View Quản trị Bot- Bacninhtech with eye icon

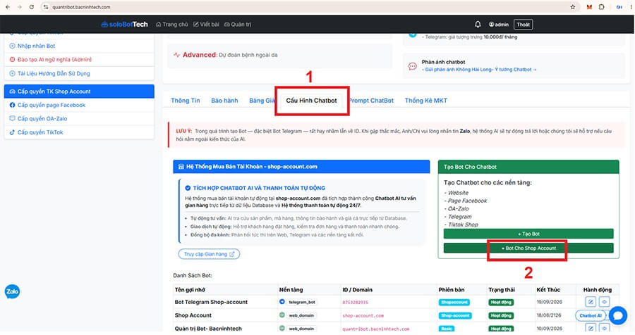[604, 328]
